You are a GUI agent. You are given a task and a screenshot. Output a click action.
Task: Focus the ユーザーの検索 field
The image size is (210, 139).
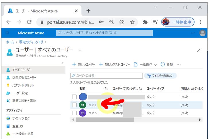point(107,76)
